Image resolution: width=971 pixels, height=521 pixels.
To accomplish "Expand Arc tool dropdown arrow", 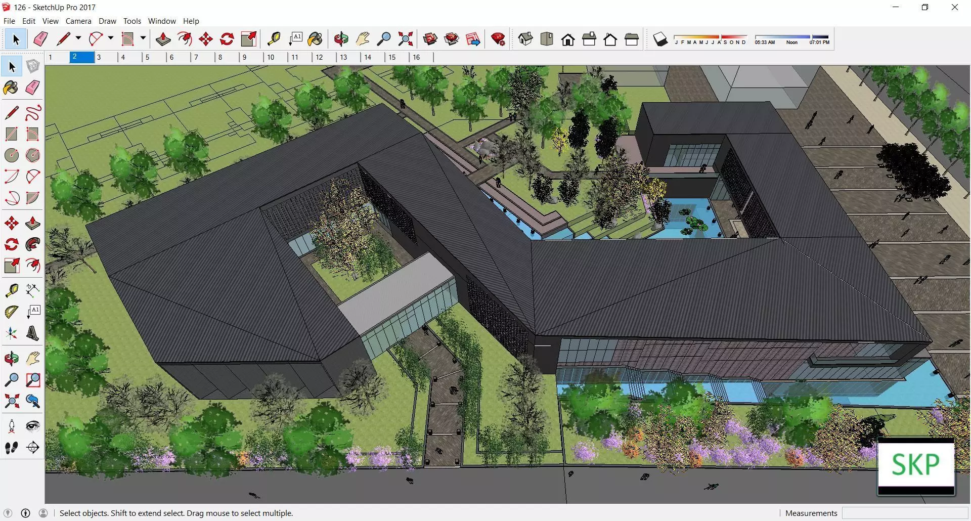I will 110,38.
